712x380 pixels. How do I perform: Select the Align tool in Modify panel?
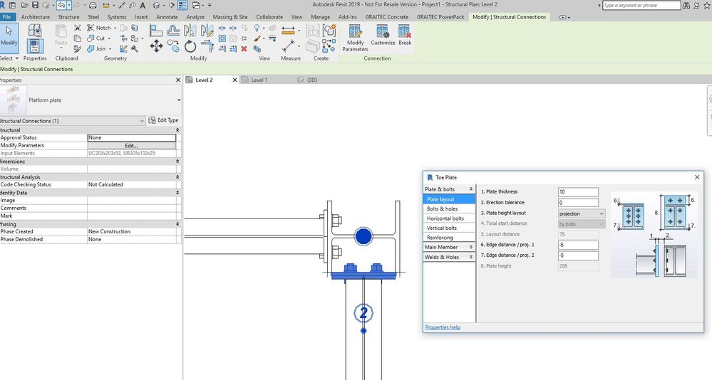coord(156,31)
